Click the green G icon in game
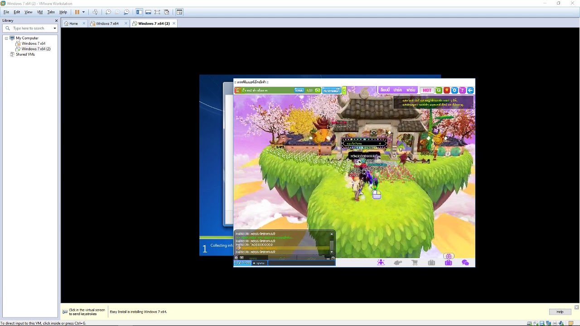 [439, 90]
